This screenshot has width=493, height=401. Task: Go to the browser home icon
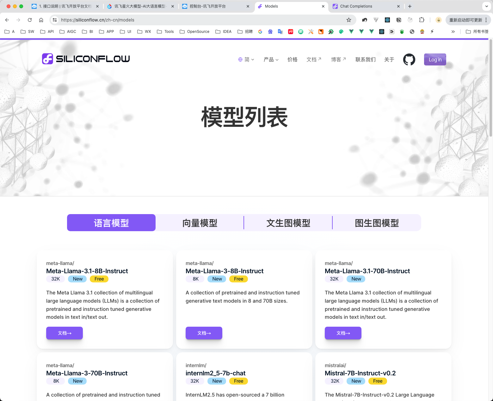(x=41, y=20)
